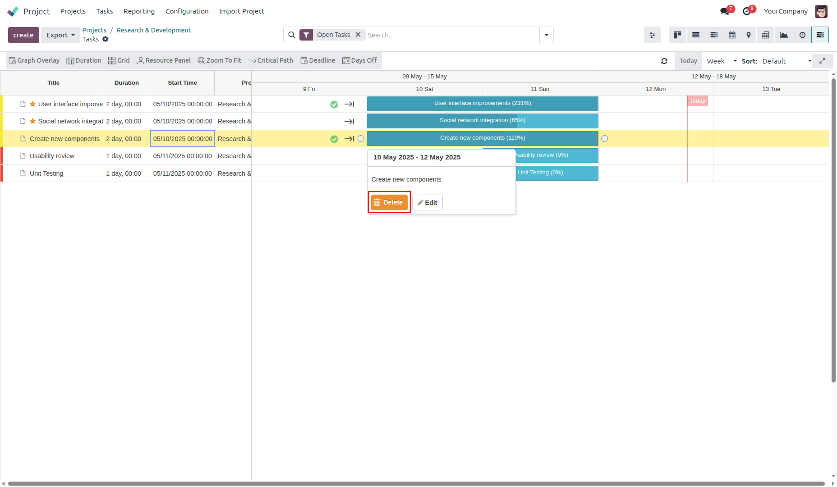Image resolution: width=837 pixels, height=487 pixels.
Task: Switch to the Graph chart view
Action: pos(784,35)
